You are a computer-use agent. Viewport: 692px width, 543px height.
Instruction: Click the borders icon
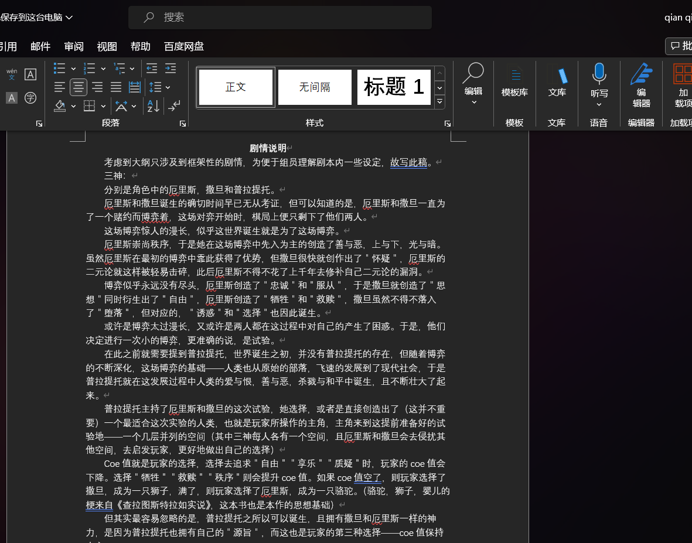coord(90,106)
